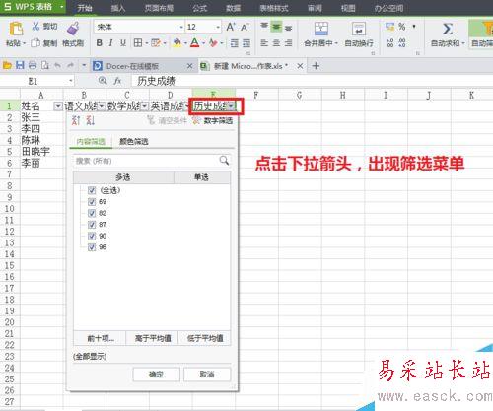
Task: Open the 英语成绩 column filter dropdown
Action: pyautogui.click(x=187, y=106)
